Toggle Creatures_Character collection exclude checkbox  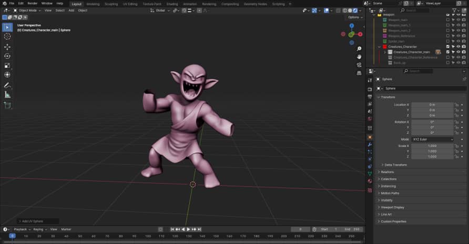pos(448,47)
